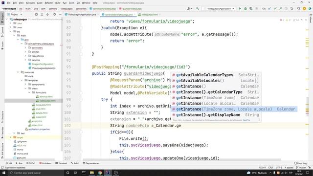The image size is (313, 176).
Task: Open Event Log tool window
Action: pos(300,163)
